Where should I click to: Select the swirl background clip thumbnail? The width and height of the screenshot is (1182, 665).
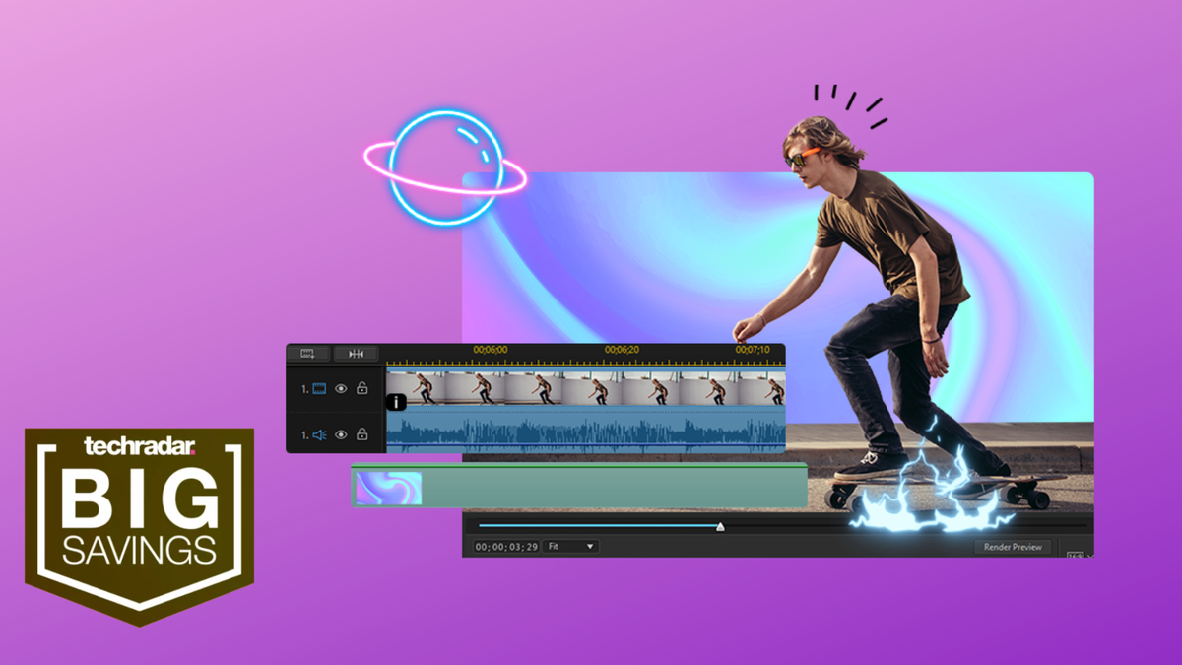[x=388, y=489]
